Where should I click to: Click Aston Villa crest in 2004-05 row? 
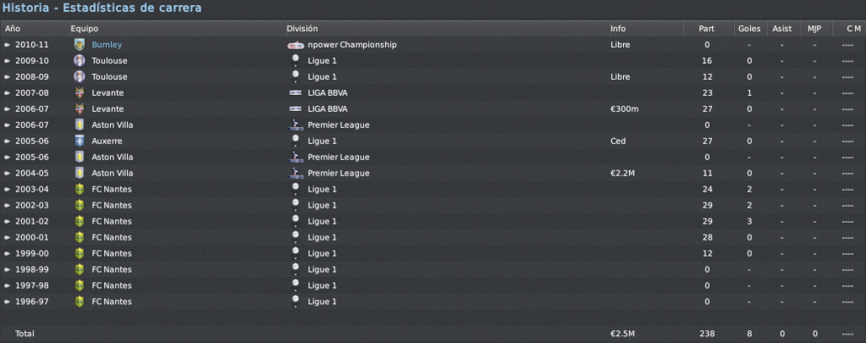(x=80, y=173)
